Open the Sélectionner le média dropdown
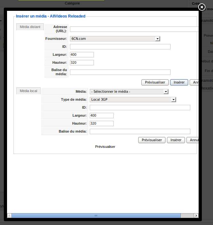213x225 pixels. click(x=129, y=92)
